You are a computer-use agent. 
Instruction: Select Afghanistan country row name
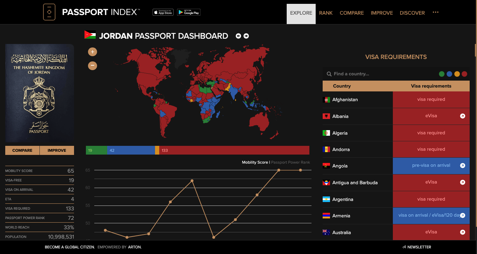[x=345, y=100]
